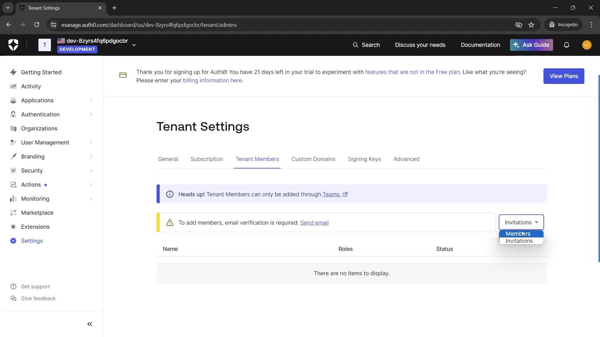Choose Members from the dropdown list

click(521, 234)
